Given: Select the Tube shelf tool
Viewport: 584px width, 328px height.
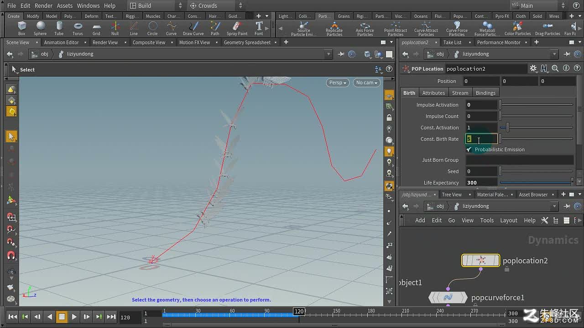Looking at the screenshot, I should (x=59, y=28).
